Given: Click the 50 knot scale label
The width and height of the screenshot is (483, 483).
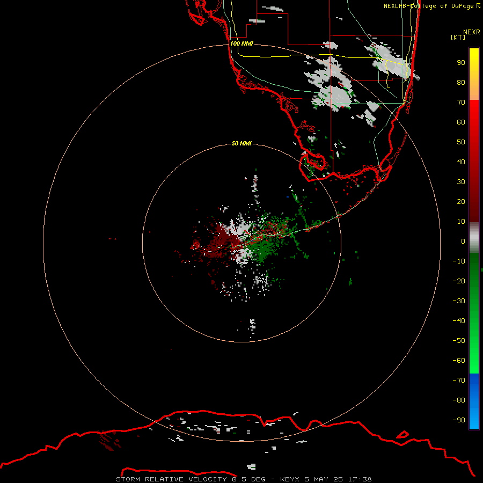Looking at the screenshot, I should pos(461,142).
